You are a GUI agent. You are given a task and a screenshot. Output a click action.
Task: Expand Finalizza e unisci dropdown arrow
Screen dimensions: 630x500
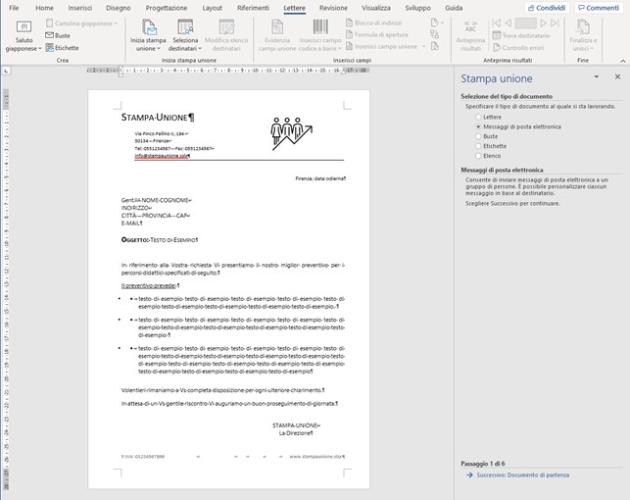point(592,49)
